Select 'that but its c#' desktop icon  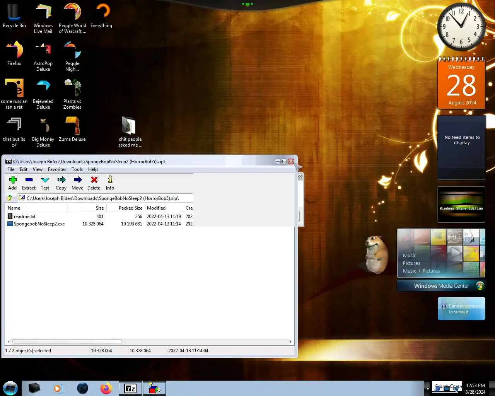pos(14,132)
